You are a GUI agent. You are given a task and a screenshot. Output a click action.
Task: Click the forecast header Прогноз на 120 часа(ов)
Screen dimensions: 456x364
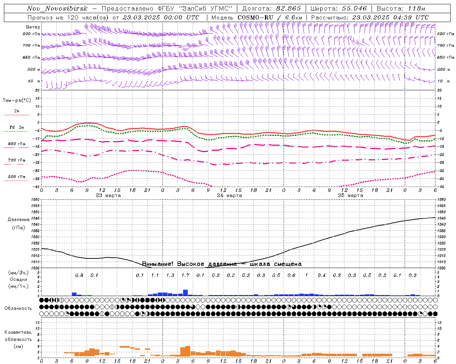(68, 17)
